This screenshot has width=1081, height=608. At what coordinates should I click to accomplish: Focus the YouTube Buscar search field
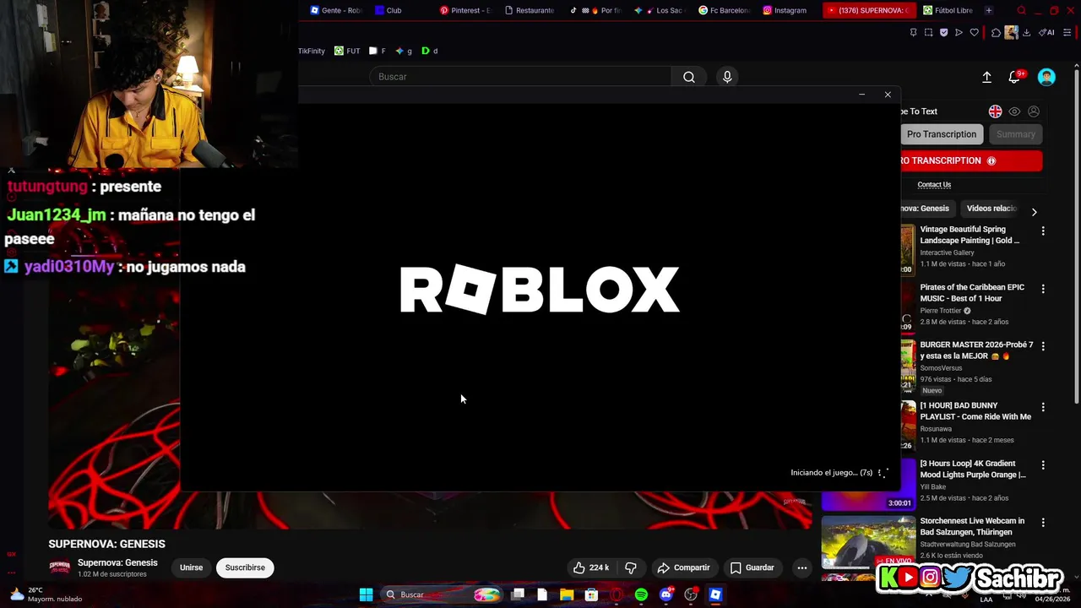[x=520, y=77]
